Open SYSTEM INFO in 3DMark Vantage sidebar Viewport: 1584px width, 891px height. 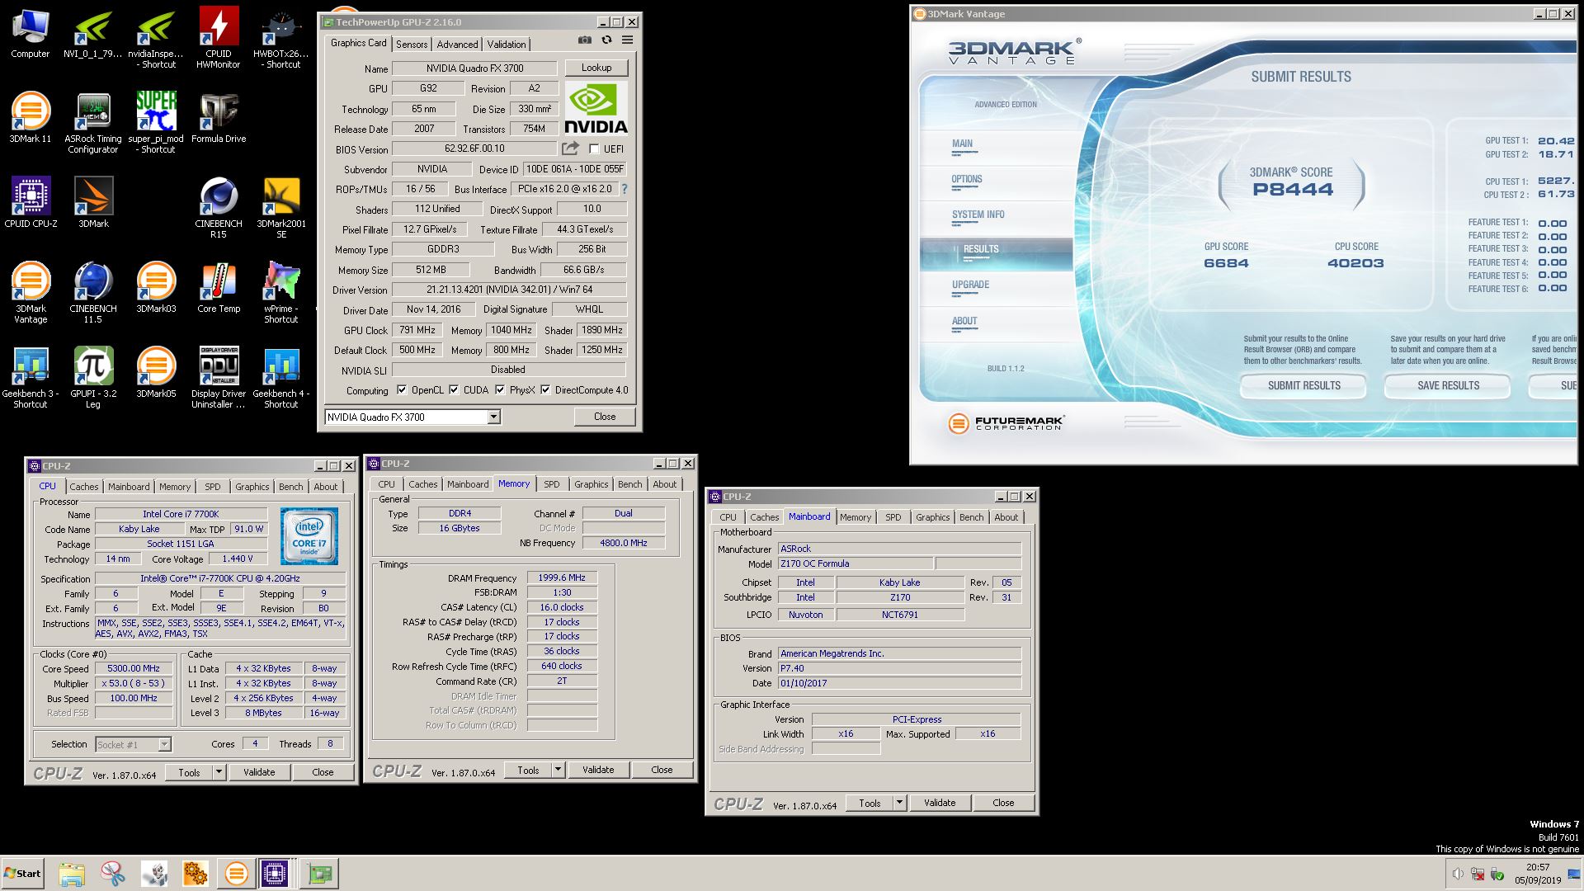click(x=978, y=214)
